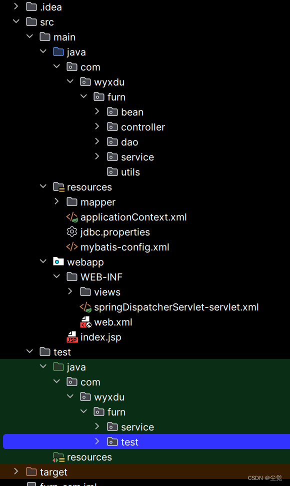Expand the views folder under WEB-INF

[x=69, y=292]
